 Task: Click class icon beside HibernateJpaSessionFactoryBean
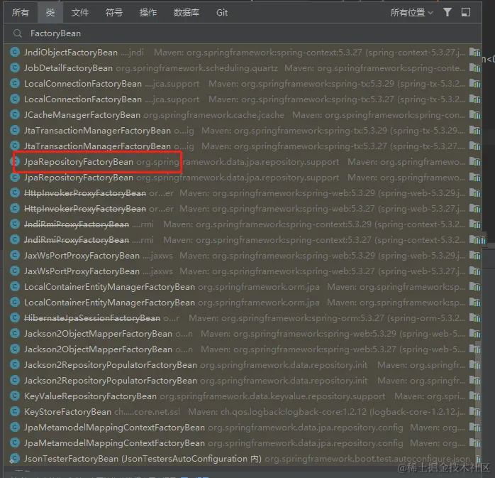[14, 317]
